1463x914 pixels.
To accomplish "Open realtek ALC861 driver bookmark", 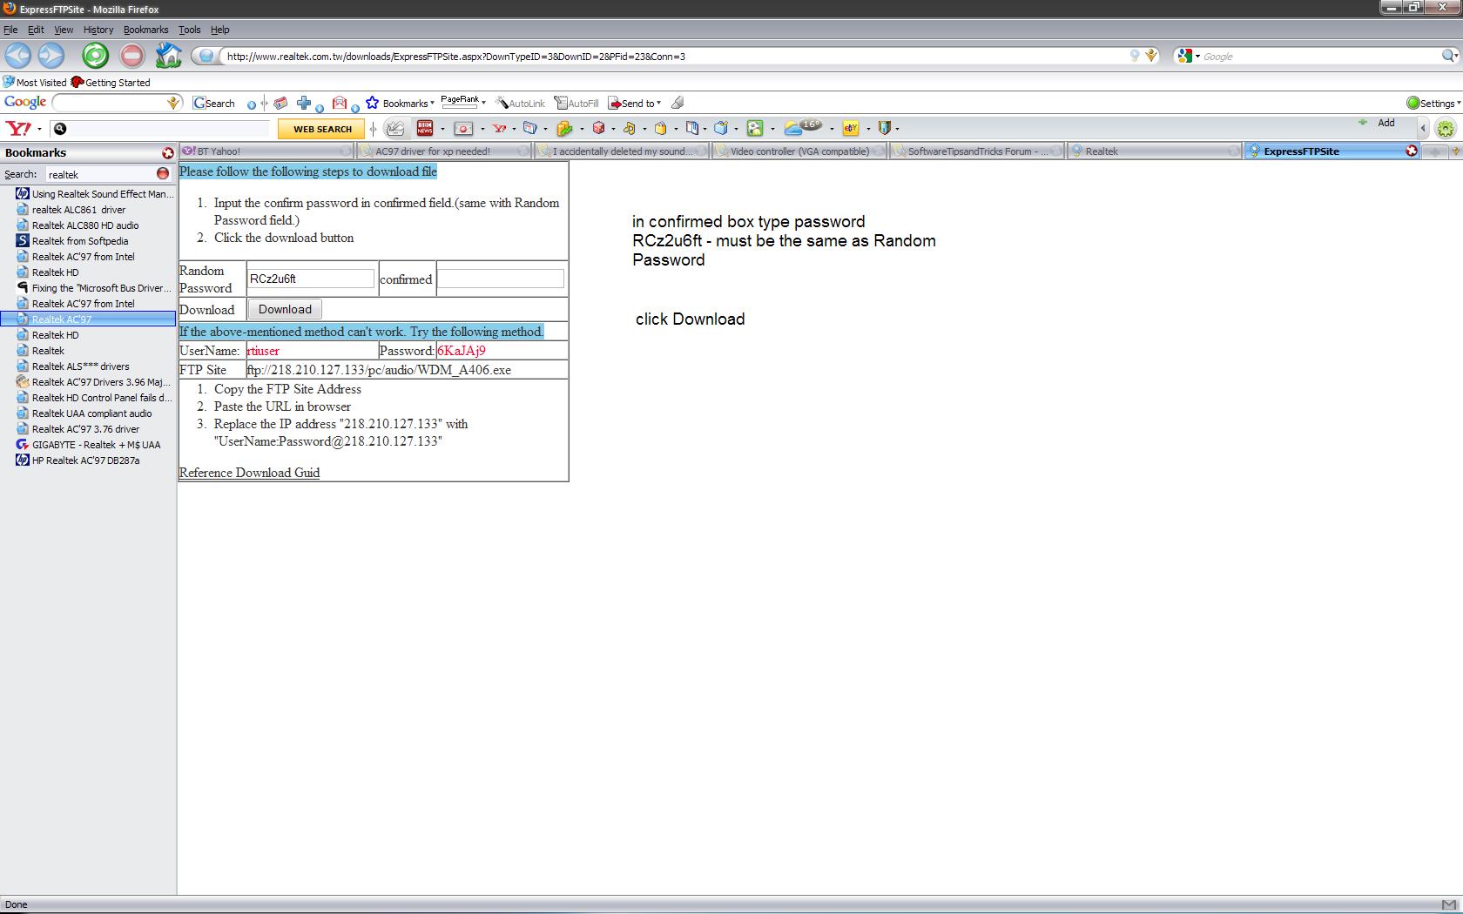I will click(78, 210).
